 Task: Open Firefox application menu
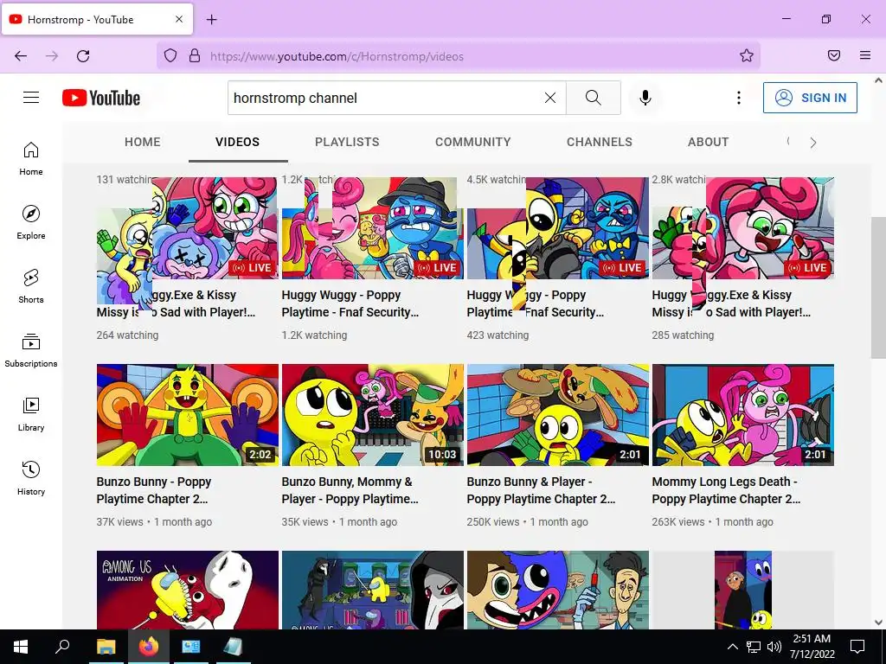click(865, 56)
